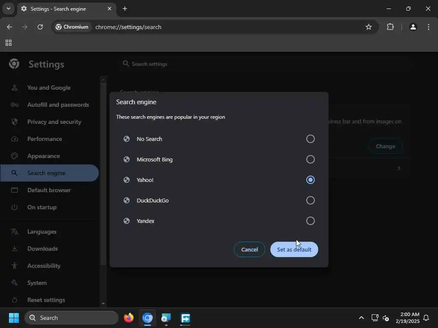The image size is (438, 328).
Task: Close the Settings - Search engine tab
Action: click(109, 9)
